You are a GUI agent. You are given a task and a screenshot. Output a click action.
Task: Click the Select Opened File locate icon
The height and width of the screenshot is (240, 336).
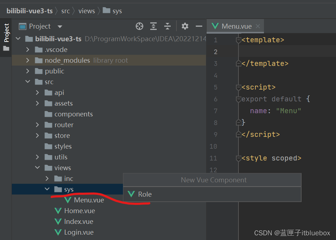[x=139, y=26]
